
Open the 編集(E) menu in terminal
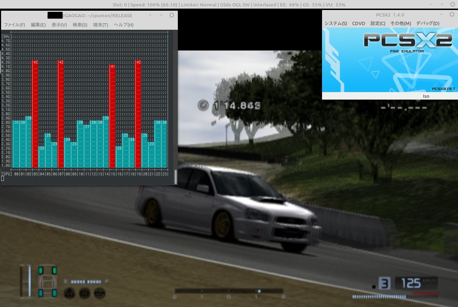[x=38, y=25]
